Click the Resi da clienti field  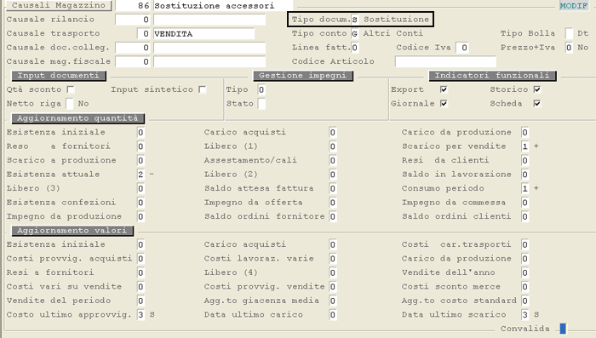coord(525,160)
